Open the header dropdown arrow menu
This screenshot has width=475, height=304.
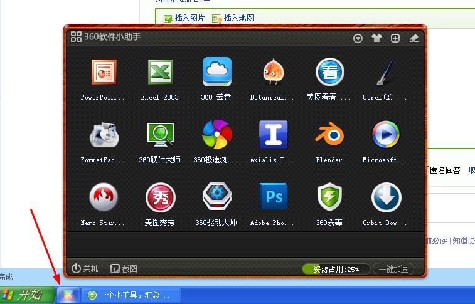pyautogui.click(x=358, y=39)
